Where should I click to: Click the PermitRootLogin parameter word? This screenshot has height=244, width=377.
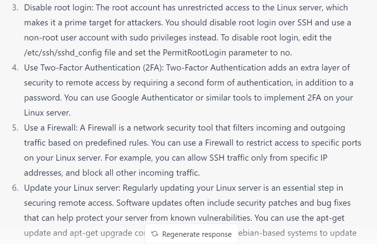[193, 53]
